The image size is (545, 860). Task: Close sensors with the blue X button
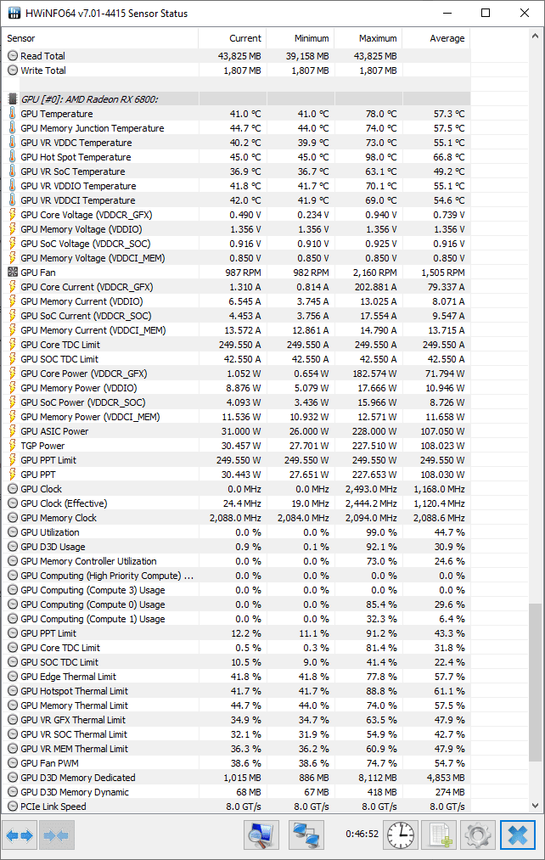[518, 835]
